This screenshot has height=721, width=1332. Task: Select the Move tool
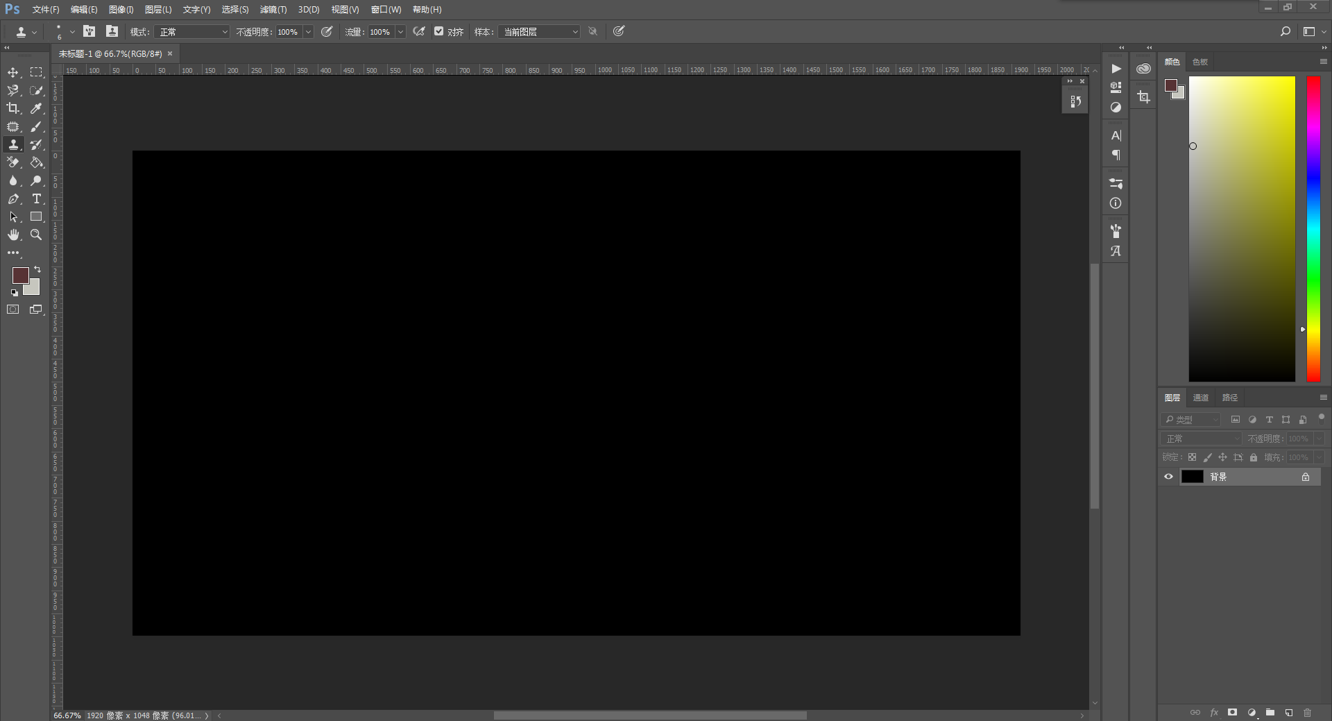(13, 72)
